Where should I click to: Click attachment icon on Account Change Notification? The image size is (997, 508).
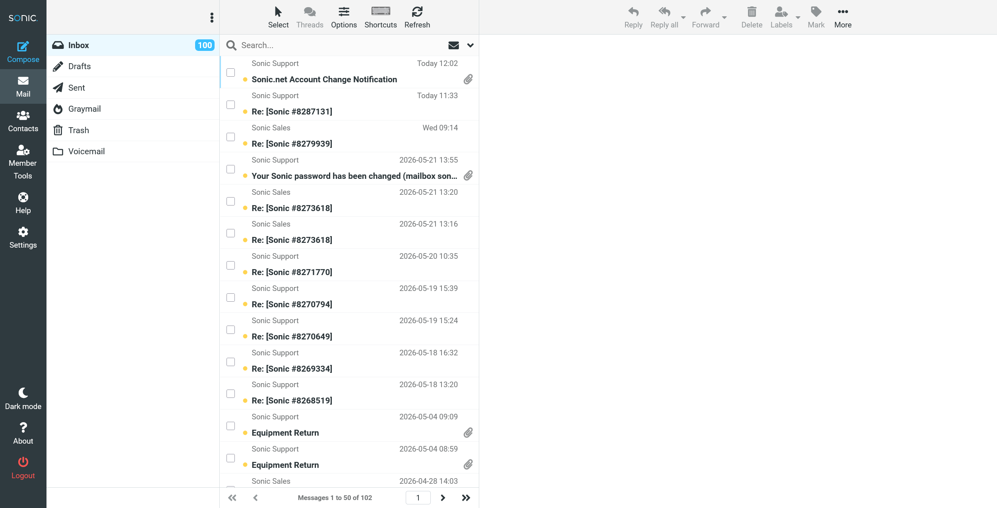[x=468, y=79]
